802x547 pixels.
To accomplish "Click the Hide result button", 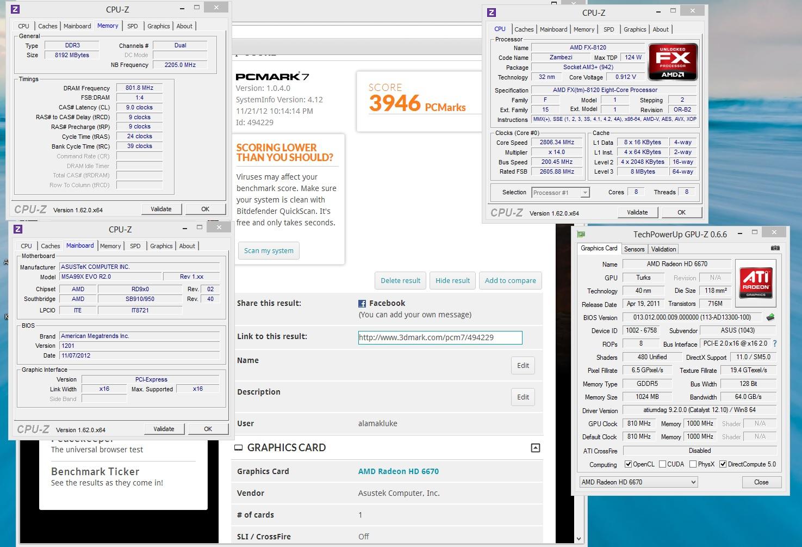I will pos(452,281).
